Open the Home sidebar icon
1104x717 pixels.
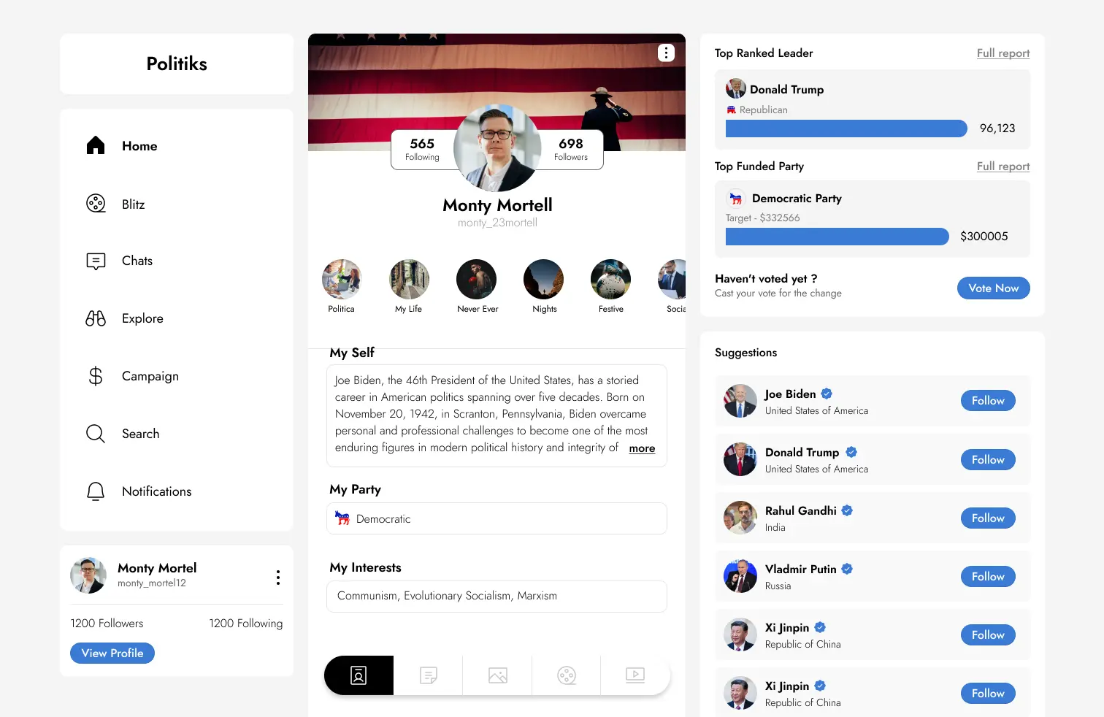click(x=96, y=145)
